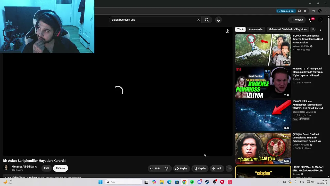Viewport: 330px width, 186px height.
Task: Select the Tümü filter chip
Action: [240, 29]
